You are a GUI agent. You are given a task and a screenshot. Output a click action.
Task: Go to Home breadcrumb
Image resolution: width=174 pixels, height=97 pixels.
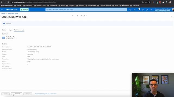[x=3, y=13]
